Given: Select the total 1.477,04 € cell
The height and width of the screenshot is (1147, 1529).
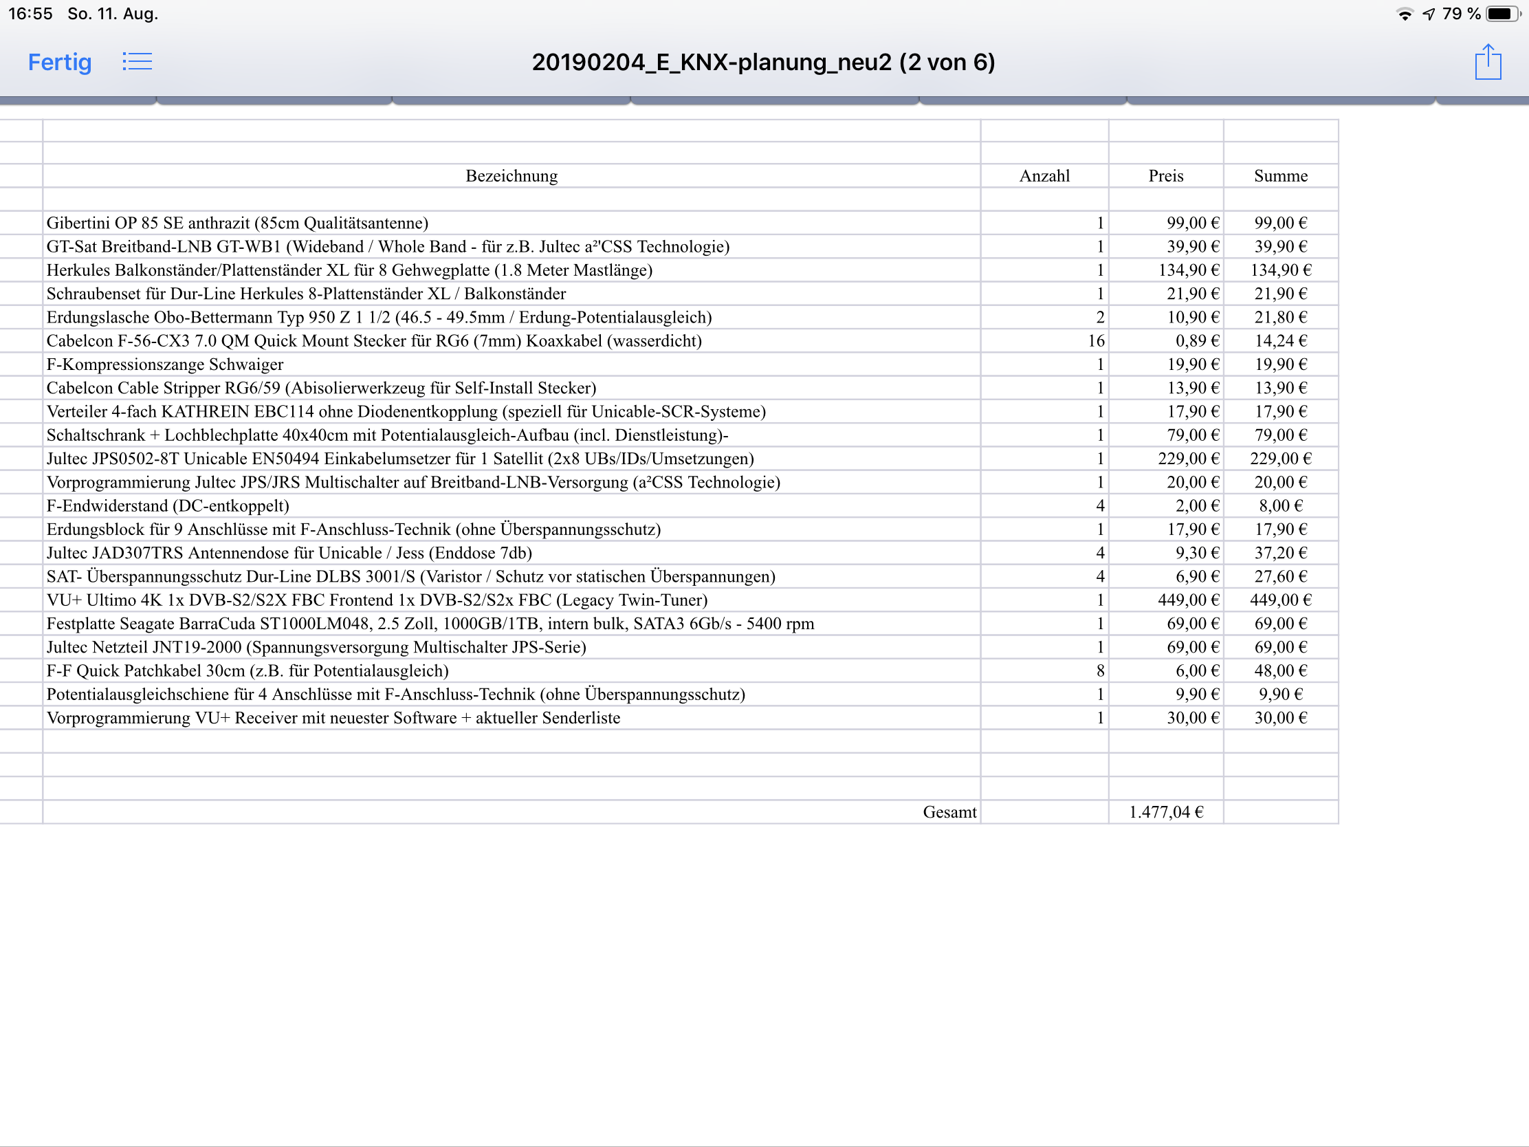Looking at the screenshot, I should pos(1166,811).
